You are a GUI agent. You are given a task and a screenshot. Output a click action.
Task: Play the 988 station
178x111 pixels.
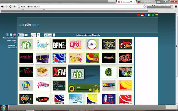76,44
